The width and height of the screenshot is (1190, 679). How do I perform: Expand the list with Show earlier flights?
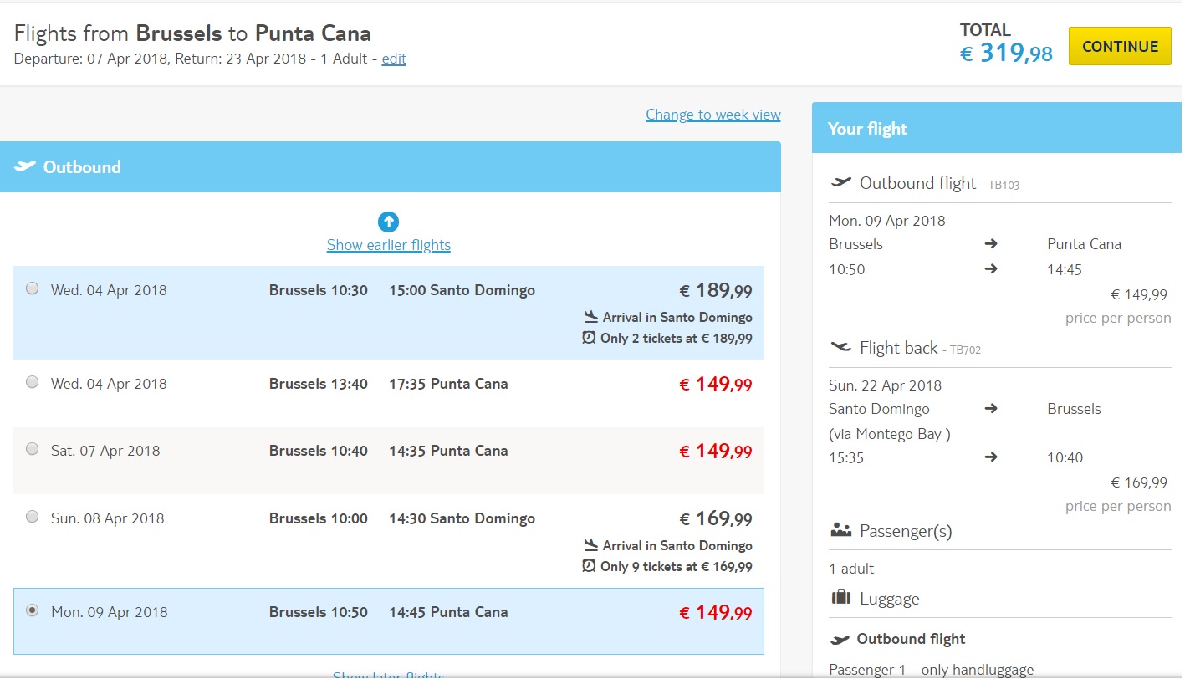388,245
